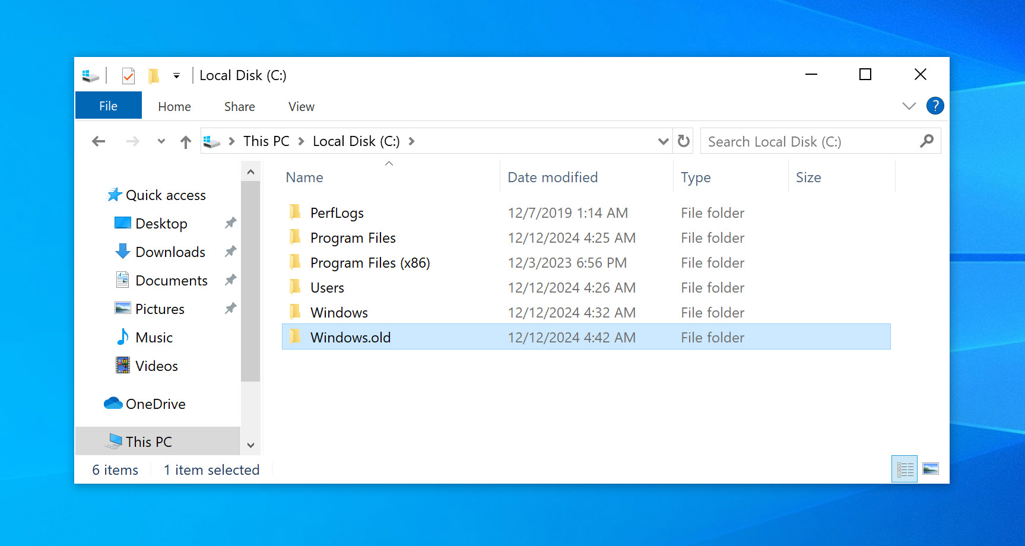Switch to Details view layout
1025x546 pixels.
pyautogui.click(x=905, y=469)
